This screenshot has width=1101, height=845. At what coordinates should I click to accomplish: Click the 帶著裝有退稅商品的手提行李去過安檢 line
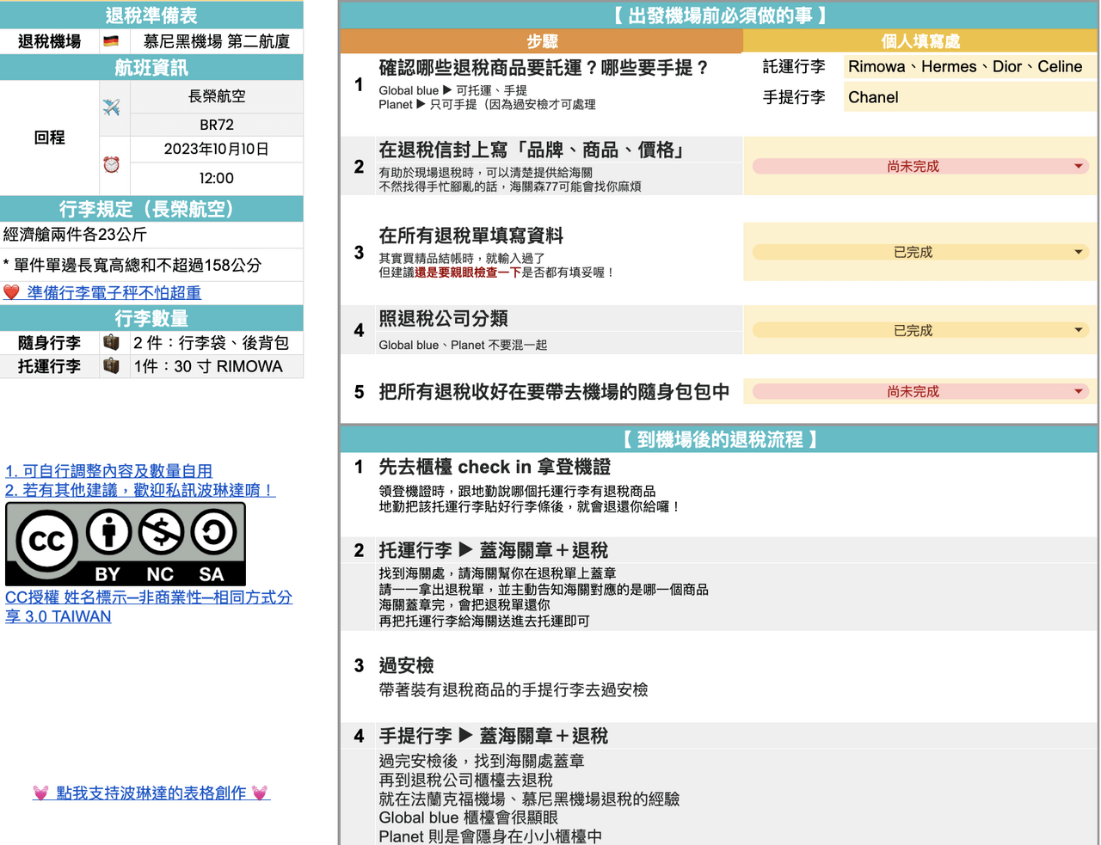[x=514, y=689]
